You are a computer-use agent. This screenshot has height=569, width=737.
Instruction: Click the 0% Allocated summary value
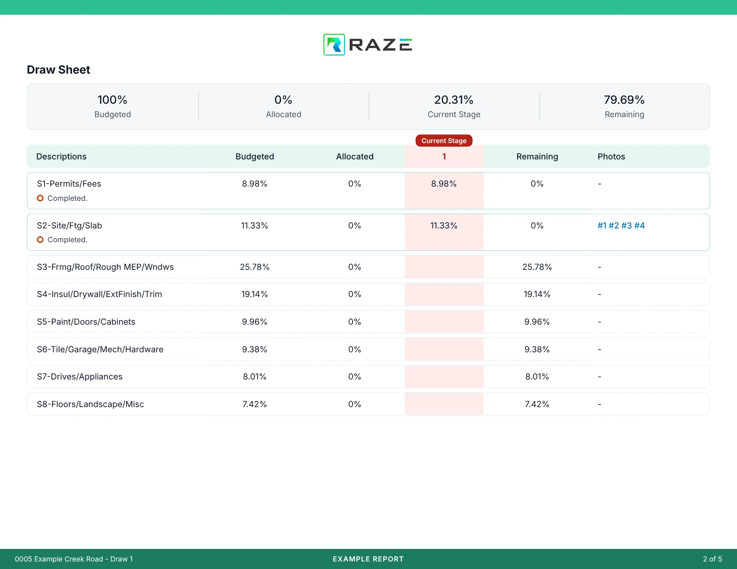tap(283, 100)
